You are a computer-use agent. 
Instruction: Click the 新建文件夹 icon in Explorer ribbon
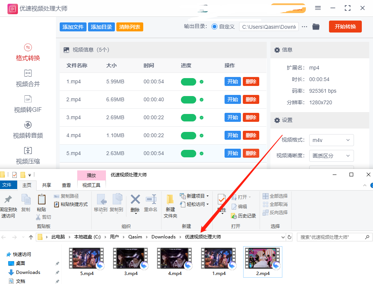pyautogui.click(x=170, y=200)
